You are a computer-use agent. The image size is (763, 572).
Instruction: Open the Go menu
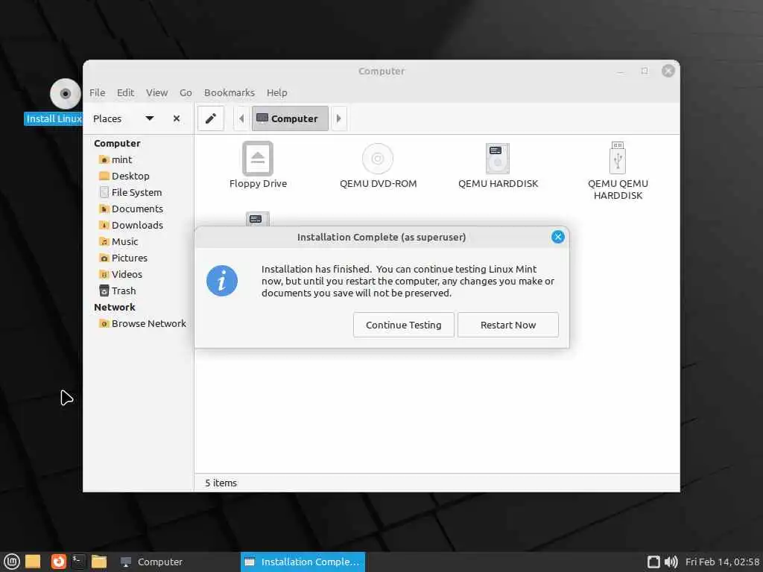tap(186, 92)
